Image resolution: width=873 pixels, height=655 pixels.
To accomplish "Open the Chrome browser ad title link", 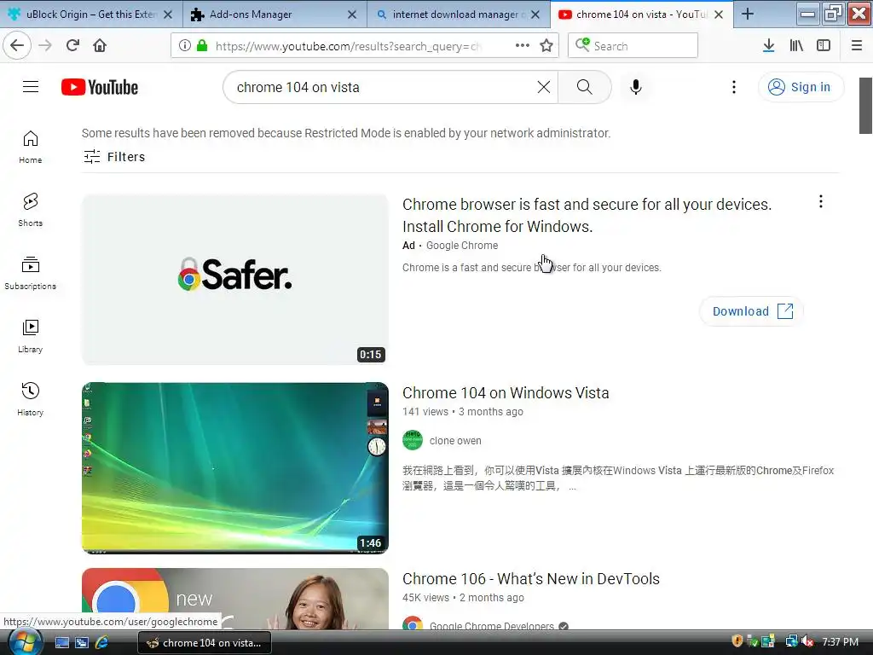I will point(587,215).
